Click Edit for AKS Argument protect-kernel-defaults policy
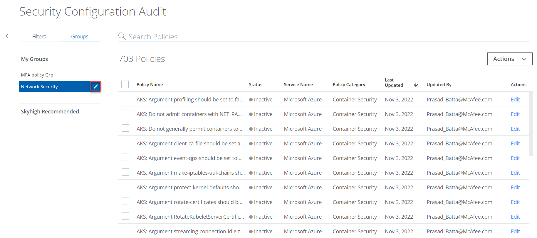This screenshot has height=238, width=537. pos(515,188)
